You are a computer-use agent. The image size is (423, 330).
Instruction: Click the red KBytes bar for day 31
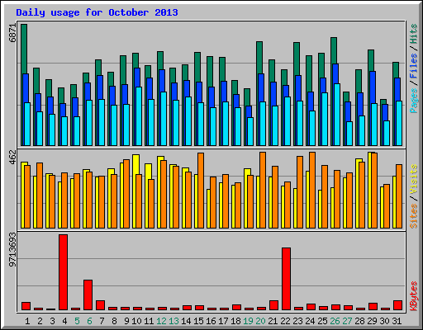pos(397,305)
